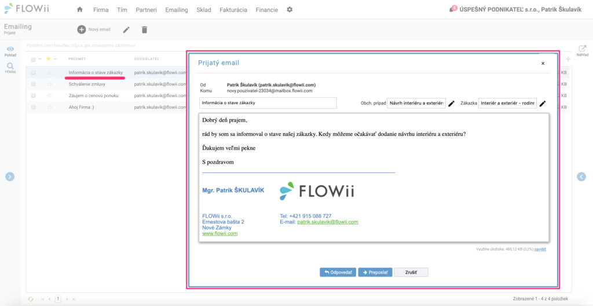Viewport: 593px width, 306px height.
Task: Close the Prijatý email dialog
Action: coord(543,64)
